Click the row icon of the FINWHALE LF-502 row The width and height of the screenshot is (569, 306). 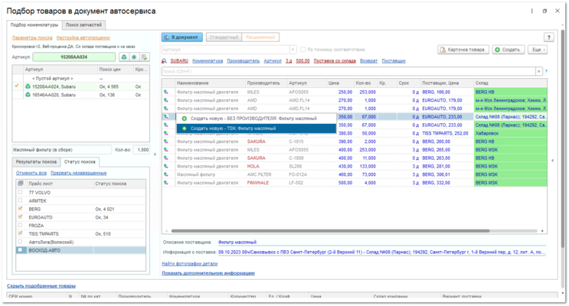tap(166, 183)
